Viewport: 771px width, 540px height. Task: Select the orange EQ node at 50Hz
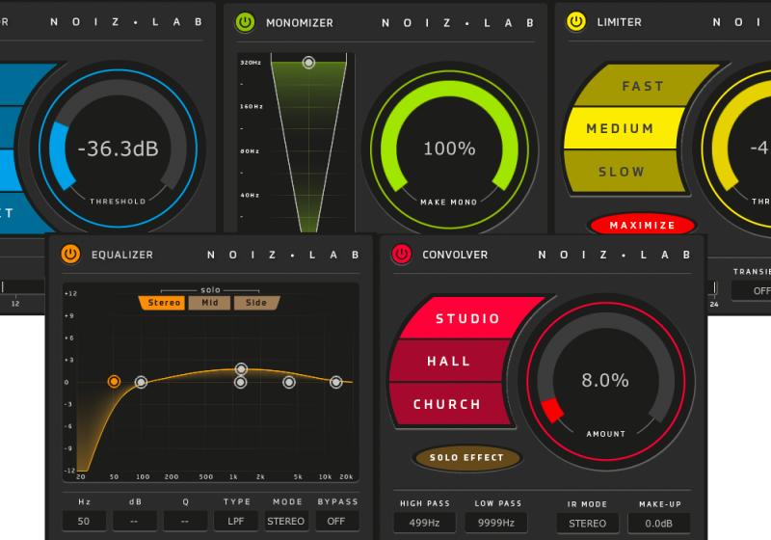coord(114,382)
